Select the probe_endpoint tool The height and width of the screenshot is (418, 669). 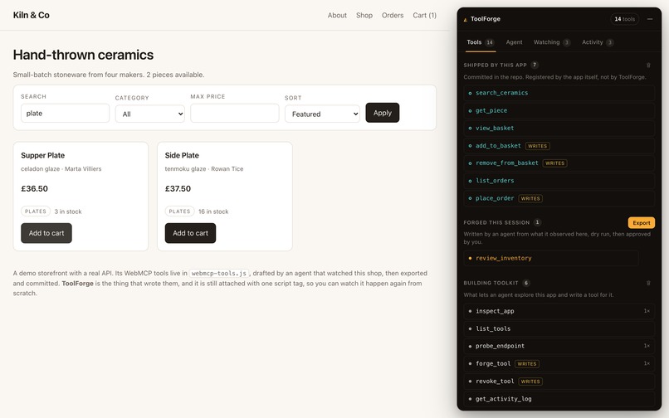tap(559, 346)
